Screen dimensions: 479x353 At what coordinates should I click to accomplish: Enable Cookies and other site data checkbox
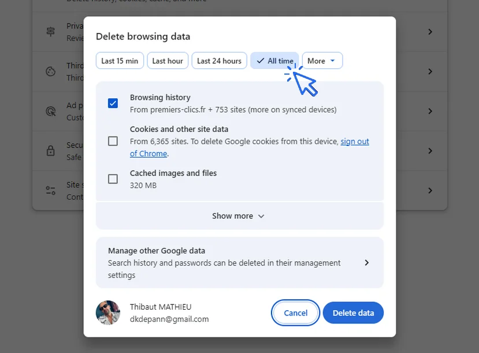pyautogui.click(x=113, y=141)
